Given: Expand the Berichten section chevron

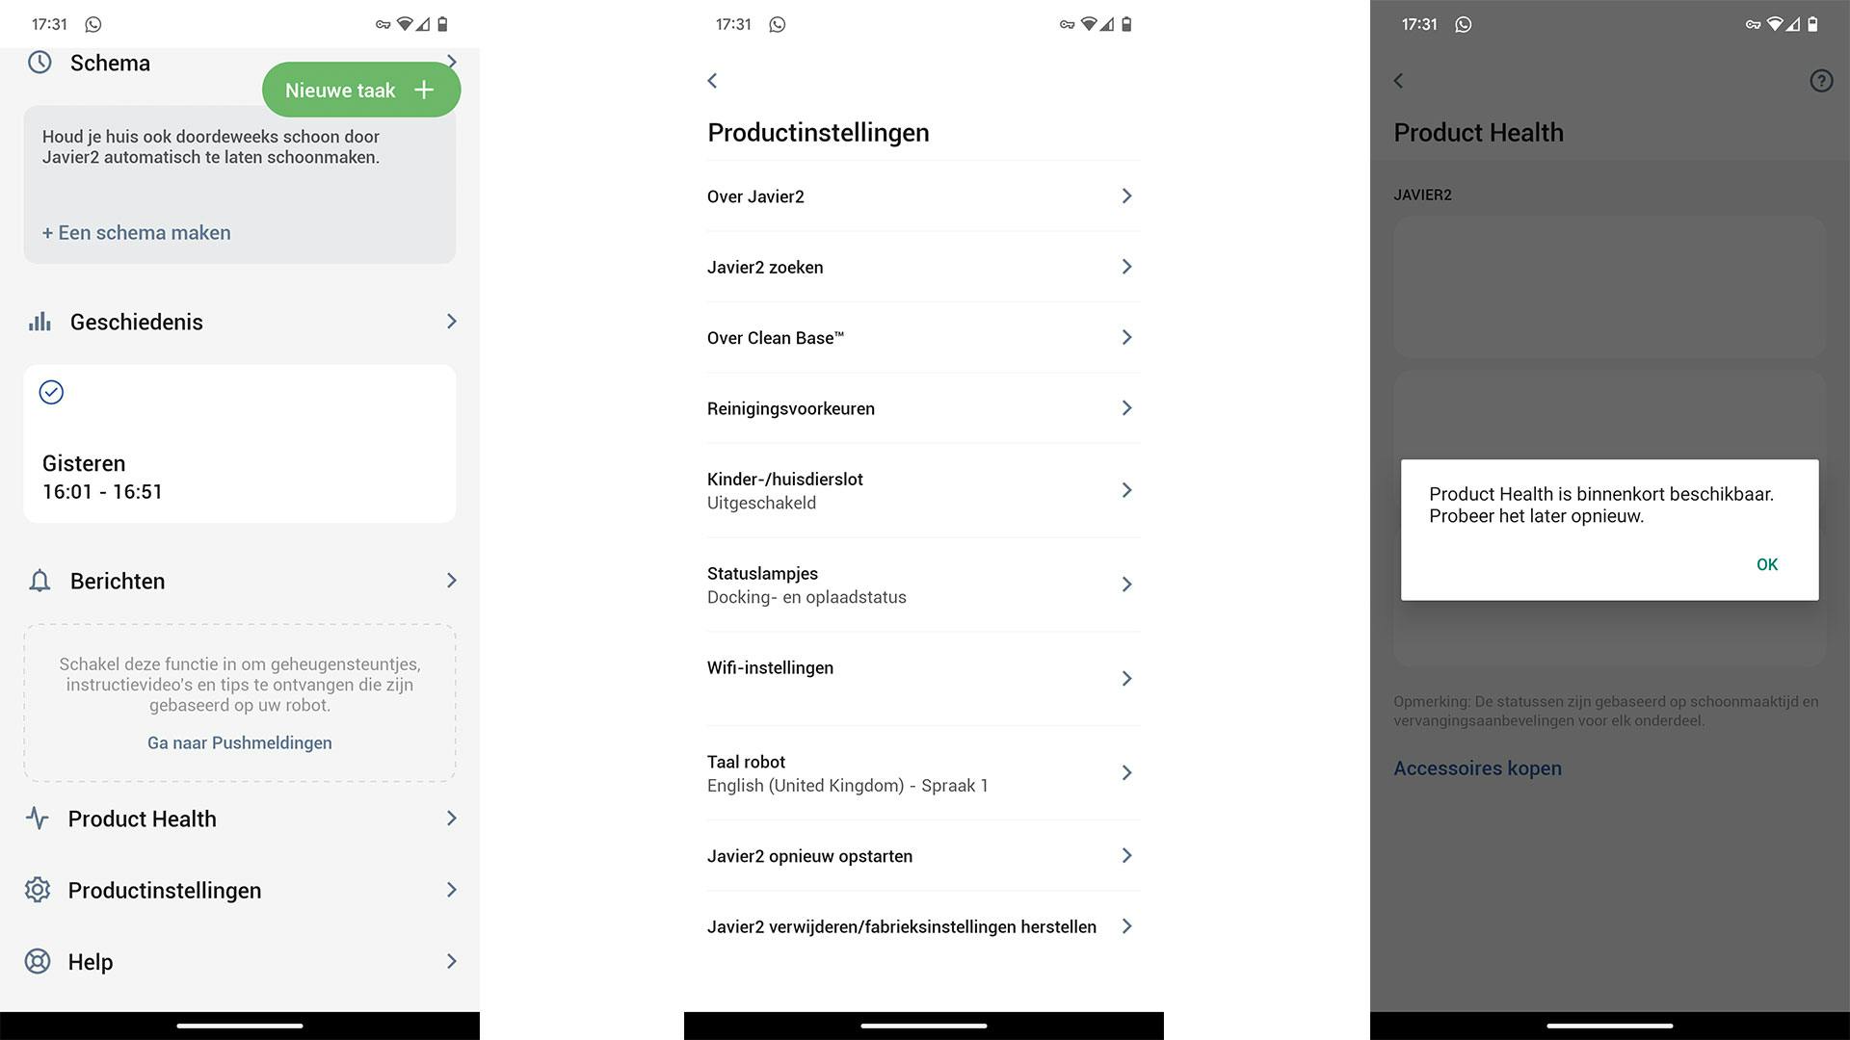Looking at the screenshot, I should [x=451, y=581].
